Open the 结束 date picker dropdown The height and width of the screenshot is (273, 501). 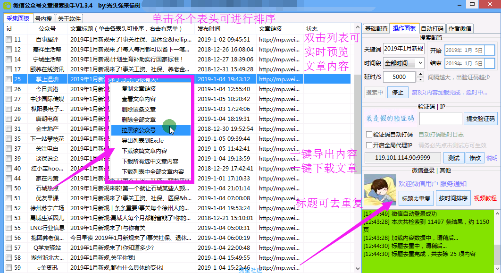pyautogui.click(x=490, y=63)
